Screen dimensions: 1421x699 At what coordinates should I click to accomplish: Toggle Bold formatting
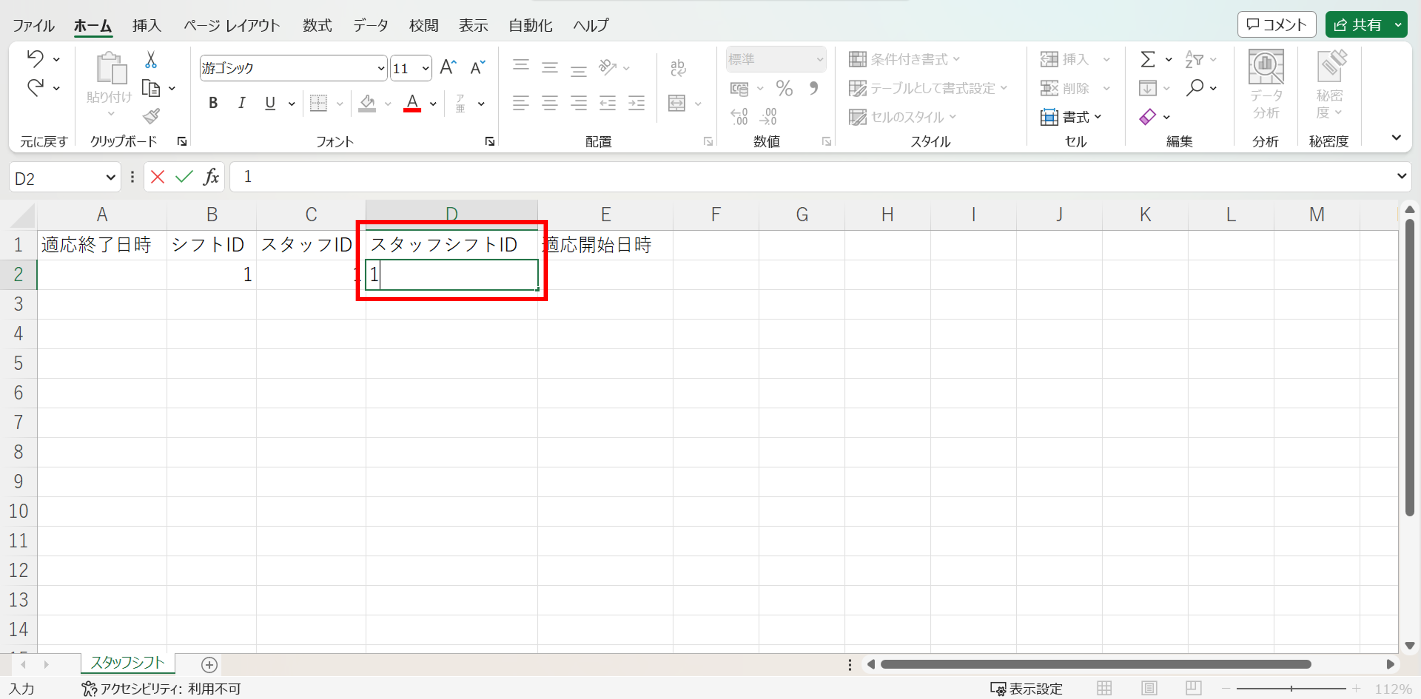tap(213, 103)
